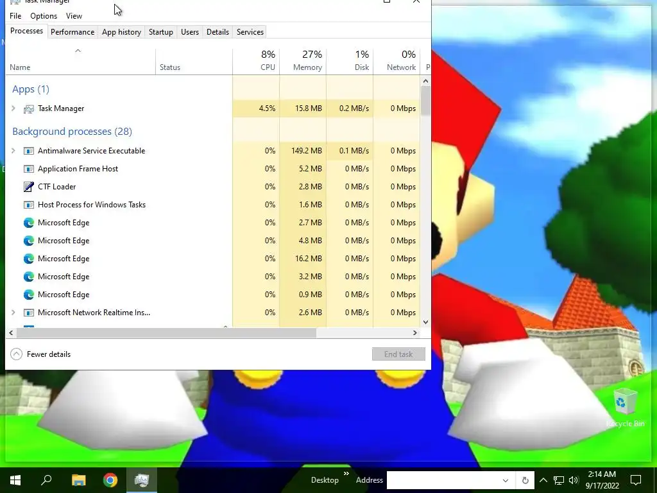This screenshot has height=493, width=657.
Task: Click the horizontal scrollbar left arrow
Action: pos(11,333)
